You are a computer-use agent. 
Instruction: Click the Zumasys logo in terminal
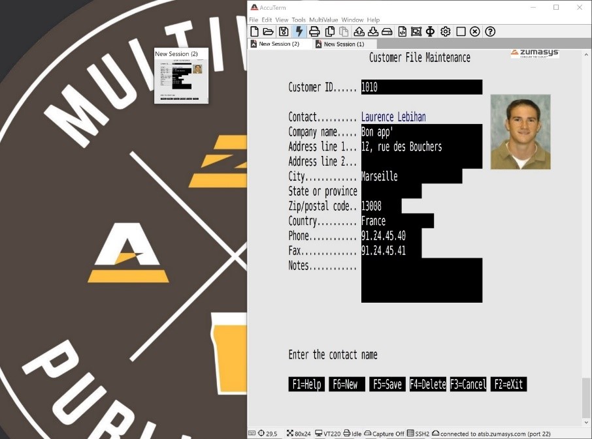(534, 53)
